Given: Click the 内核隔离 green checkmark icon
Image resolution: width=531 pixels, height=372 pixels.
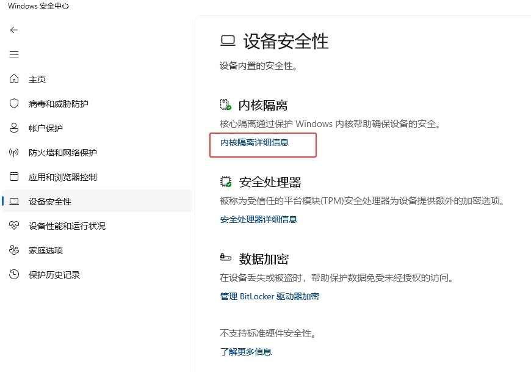Looking at the screenshot, I should [x=225, y=104].
